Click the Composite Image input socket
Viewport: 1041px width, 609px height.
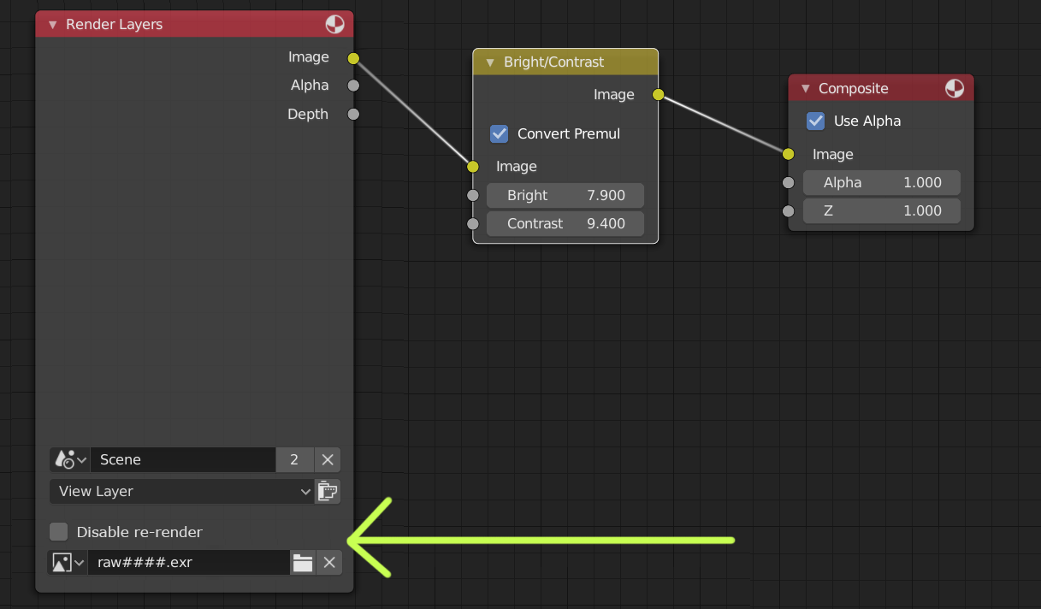click(789, 154)
